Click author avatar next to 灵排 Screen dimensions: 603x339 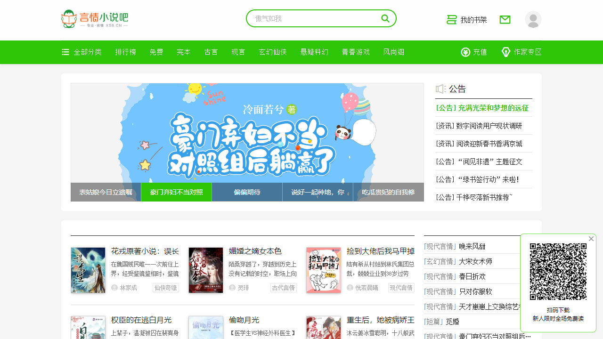point(232,288)
